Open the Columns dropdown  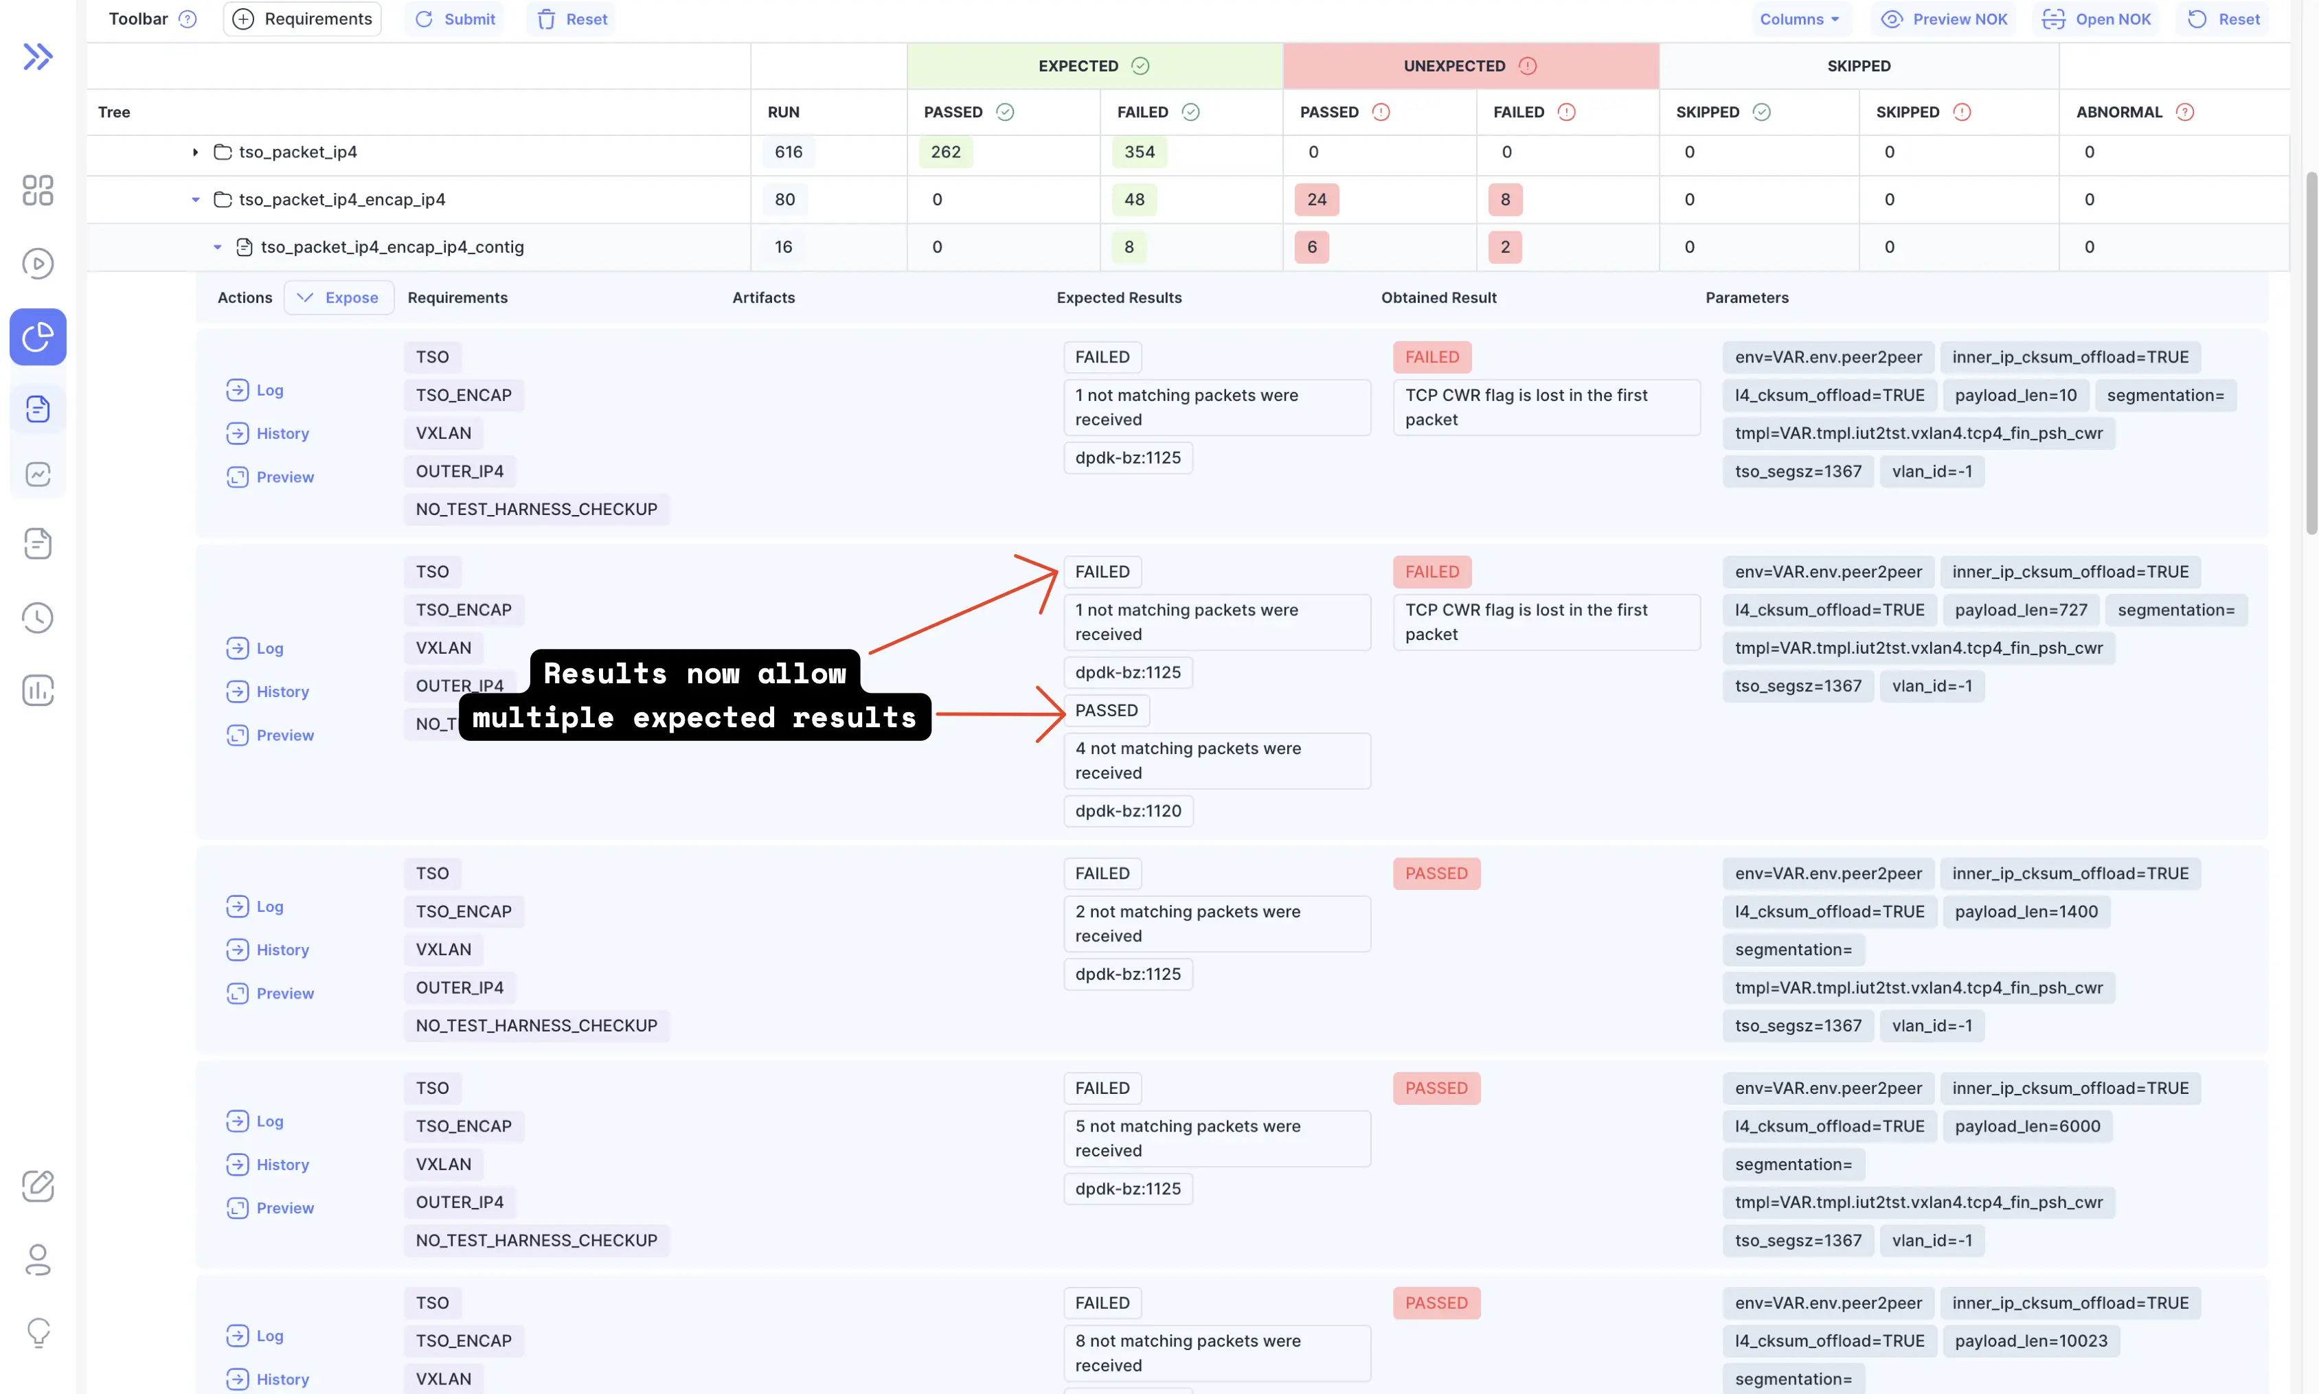pos(1800,19)
